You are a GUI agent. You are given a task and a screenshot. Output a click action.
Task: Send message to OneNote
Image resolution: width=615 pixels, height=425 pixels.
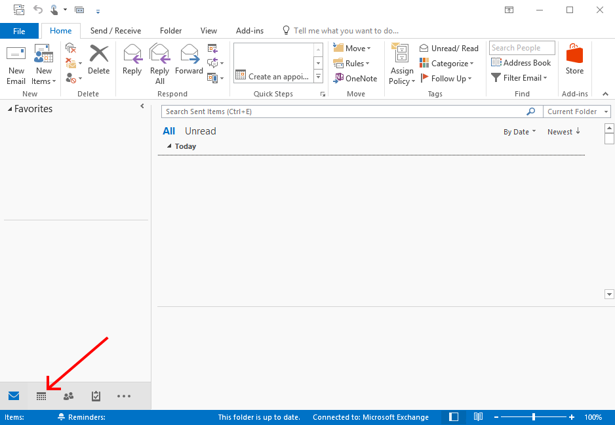coord(355,78)
